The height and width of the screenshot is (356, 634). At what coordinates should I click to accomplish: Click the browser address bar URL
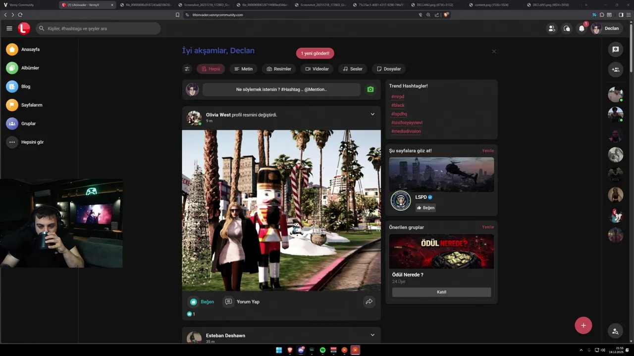[x=218, y=15]
